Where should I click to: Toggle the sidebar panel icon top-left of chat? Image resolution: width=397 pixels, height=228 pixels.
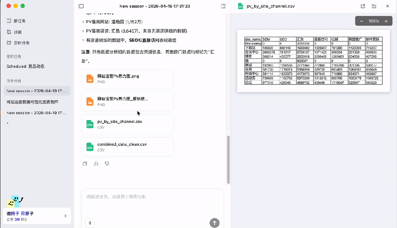(81, 6)
